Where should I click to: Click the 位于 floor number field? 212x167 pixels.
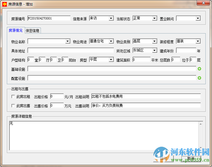coord(193,60)
